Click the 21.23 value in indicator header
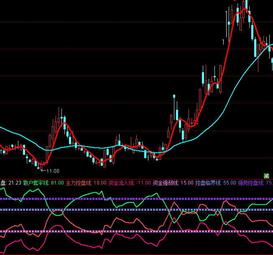Viewport: 273px width, 255px height. tap(15, 182)
